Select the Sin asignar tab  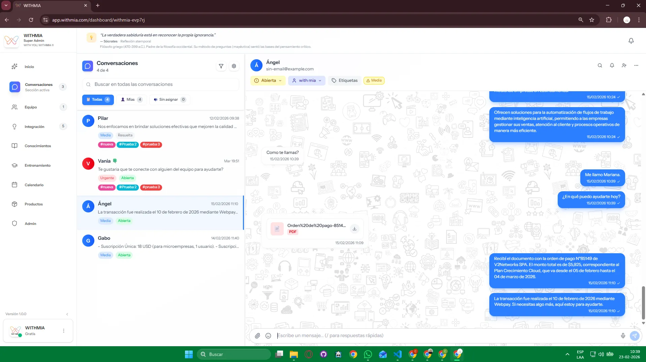click(170, 100)
